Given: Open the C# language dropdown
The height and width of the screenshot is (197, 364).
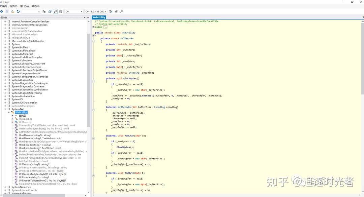Looking at the screenshot, I should coord(74,11).
